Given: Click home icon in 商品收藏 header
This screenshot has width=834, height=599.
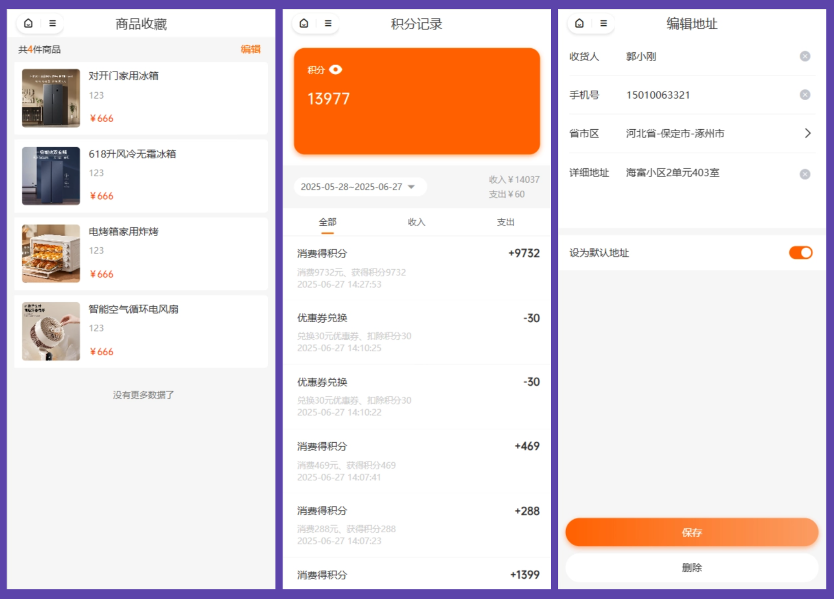Looking at the screenshot, I should [x=29, y=23].
